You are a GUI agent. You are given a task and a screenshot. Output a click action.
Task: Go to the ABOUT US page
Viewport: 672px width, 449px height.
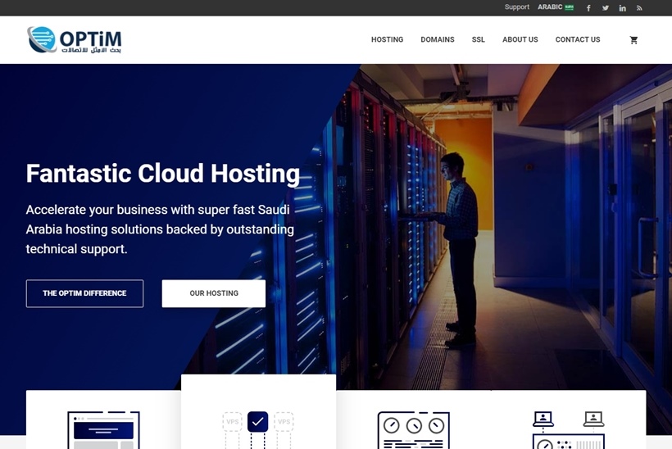point(520,39)
